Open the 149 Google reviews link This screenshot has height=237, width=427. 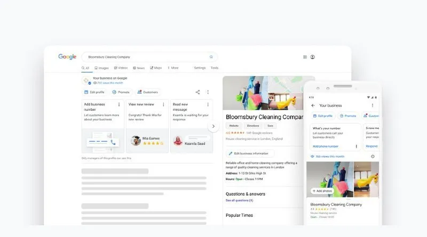[259, 133]
